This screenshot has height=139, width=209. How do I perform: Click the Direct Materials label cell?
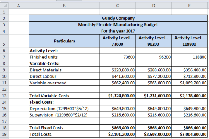64,70
